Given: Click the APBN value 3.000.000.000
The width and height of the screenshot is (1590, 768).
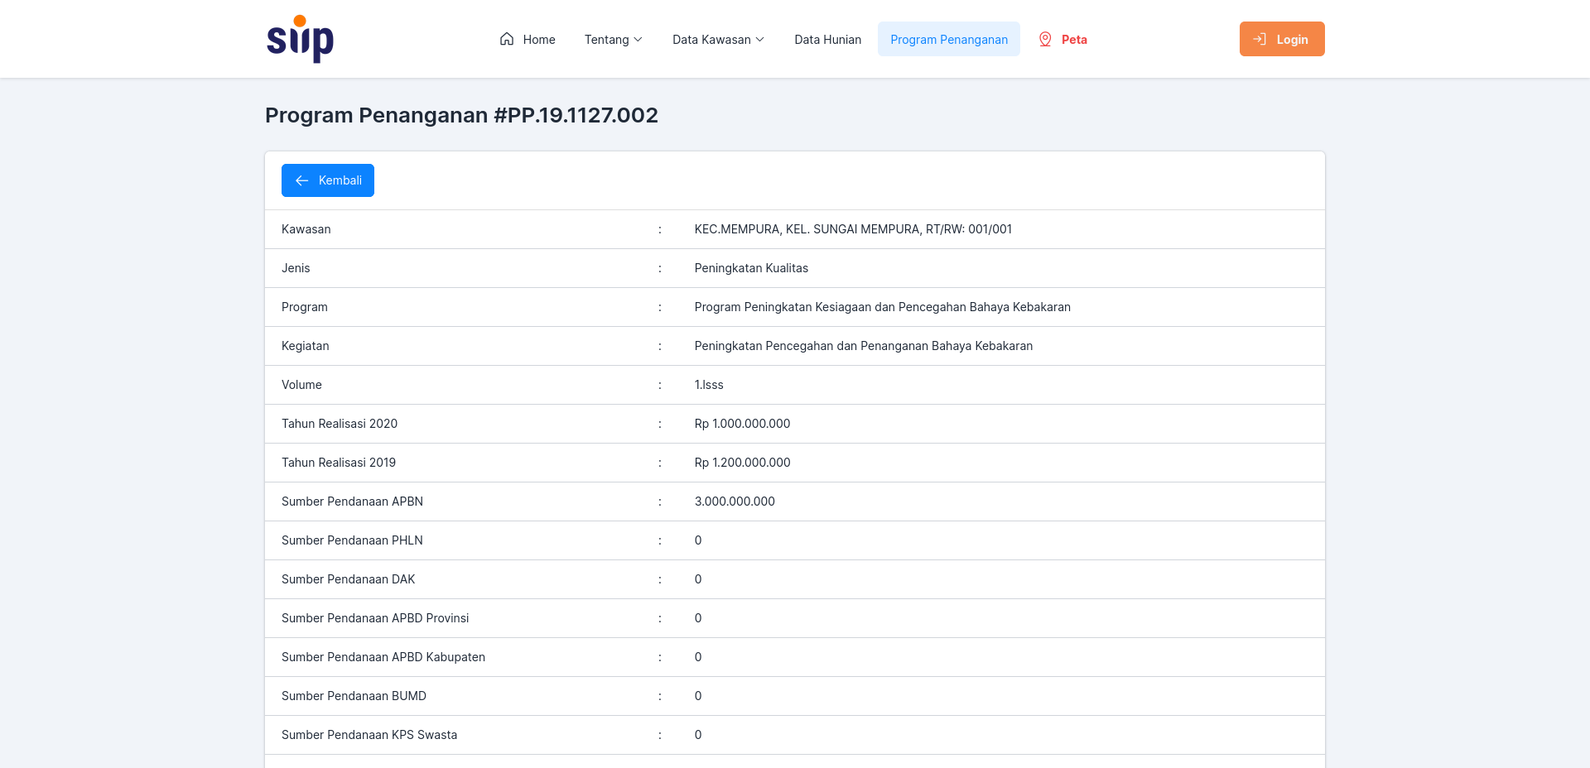Looking at the screenshot, I should 735,502.
